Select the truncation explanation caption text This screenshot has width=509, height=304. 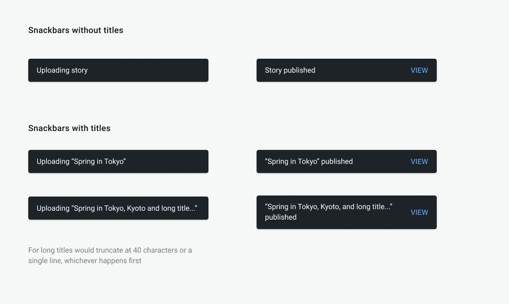tap(110, 255)
